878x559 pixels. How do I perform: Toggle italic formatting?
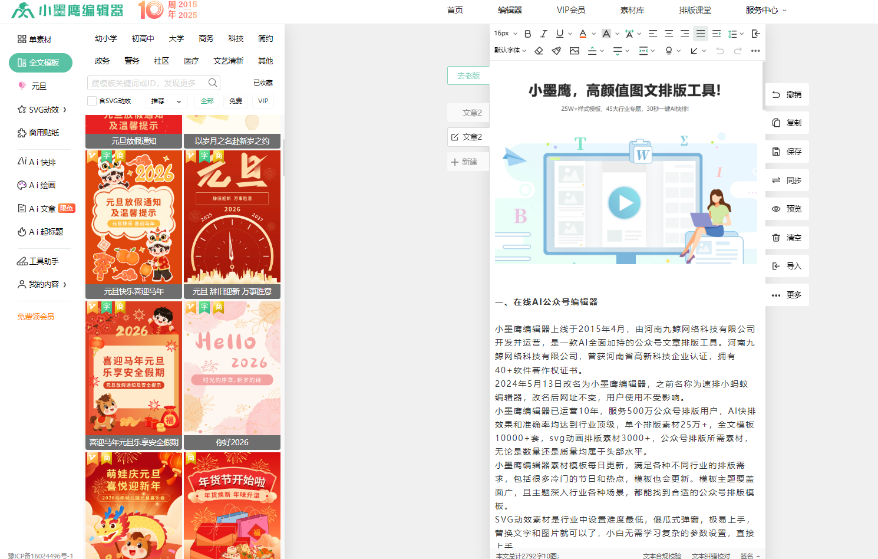(x=544, y=34)
